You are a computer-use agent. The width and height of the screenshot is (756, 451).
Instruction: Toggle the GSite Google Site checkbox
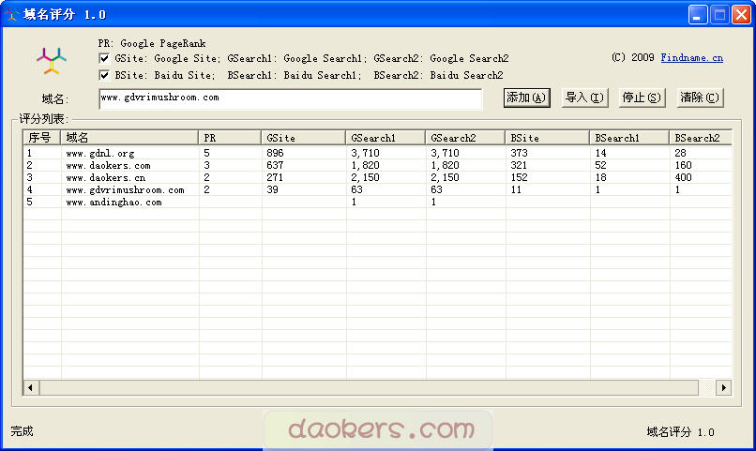104,59
